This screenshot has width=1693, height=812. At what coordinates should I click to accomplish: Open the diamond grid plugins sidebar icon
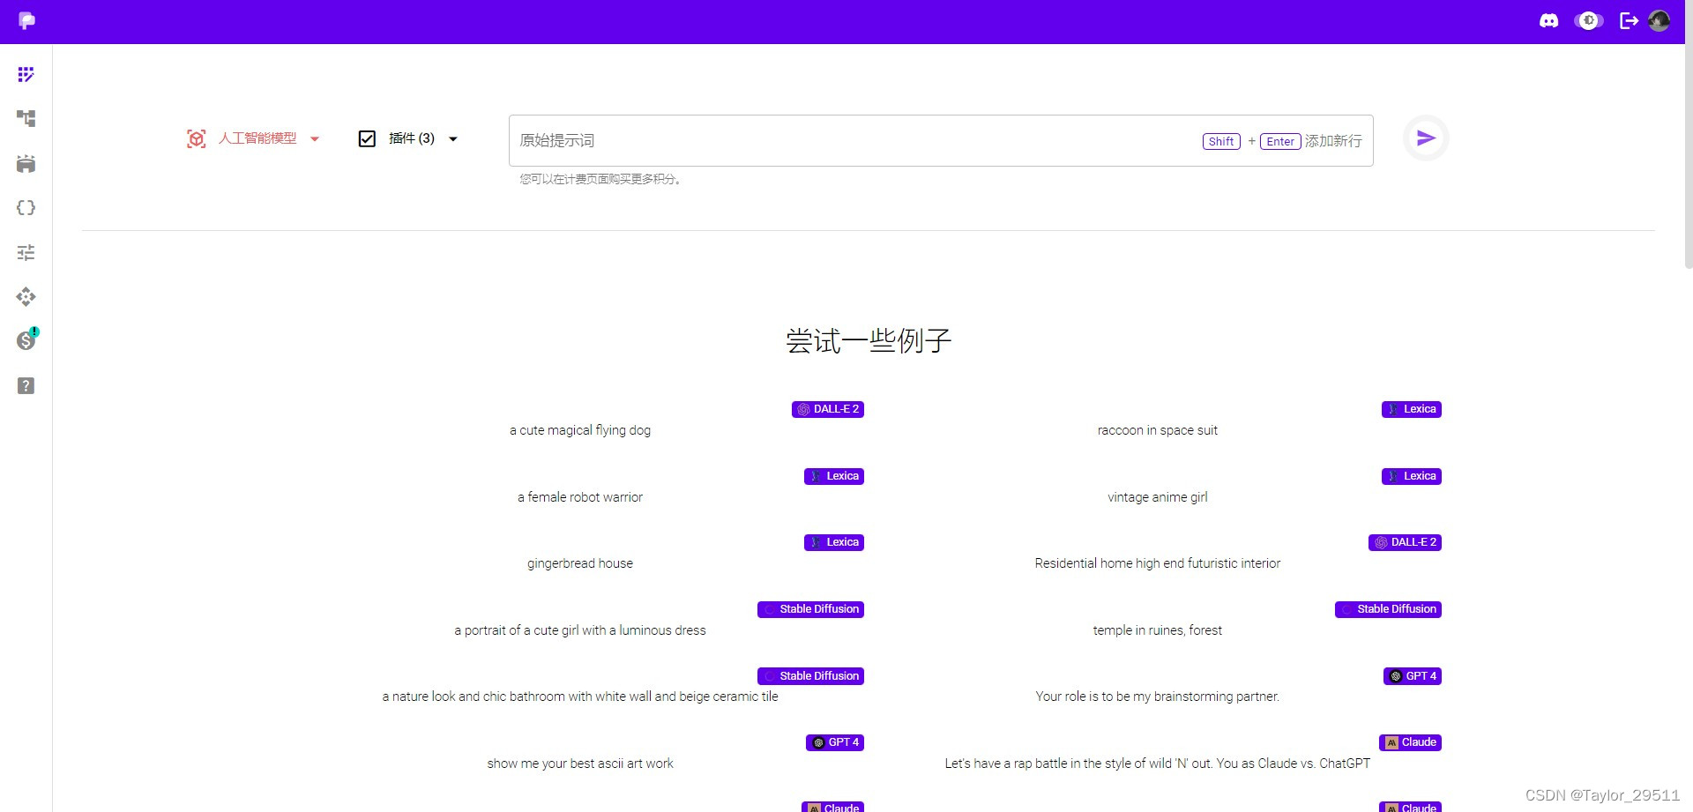click(x=26, y=296)
